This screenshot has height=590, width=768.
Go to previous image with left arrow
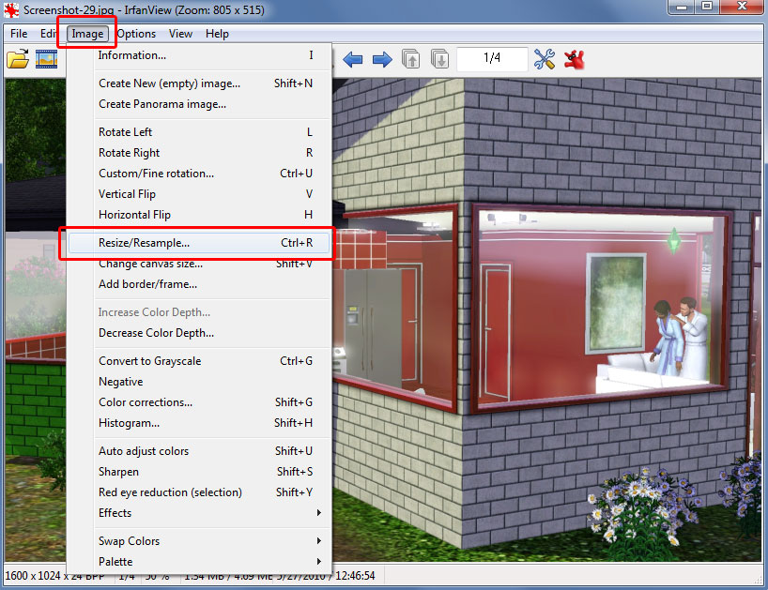(x=353, y=60)
